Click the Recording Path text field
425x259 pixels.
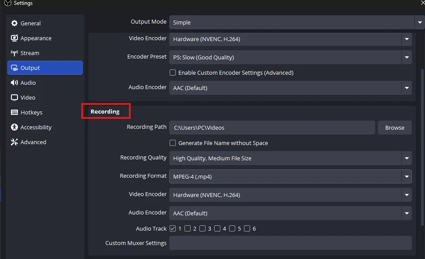pyautogui.click(x=272, y=128)
